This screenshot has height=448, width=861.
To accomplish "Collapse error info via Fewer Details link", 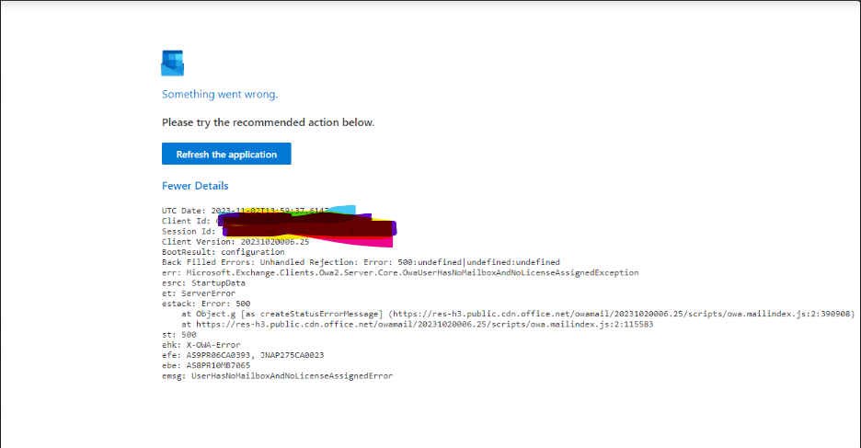I will click(195, 186).
